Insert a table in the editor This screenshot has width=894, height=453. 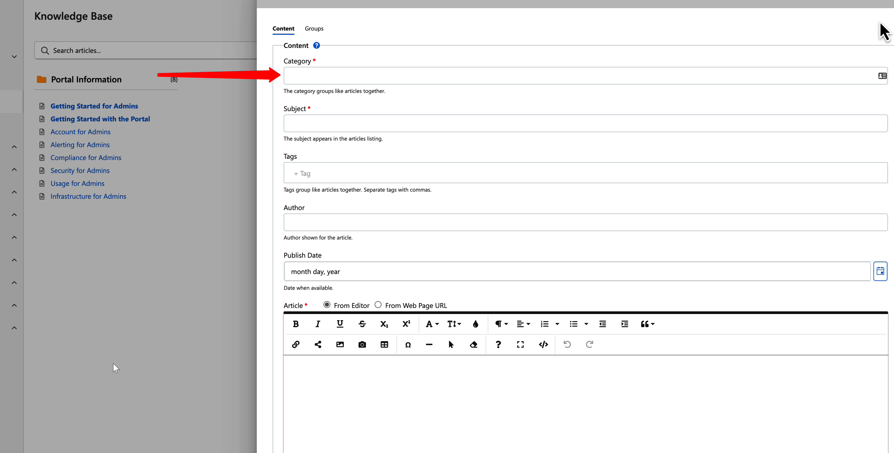tap(384, 344)
